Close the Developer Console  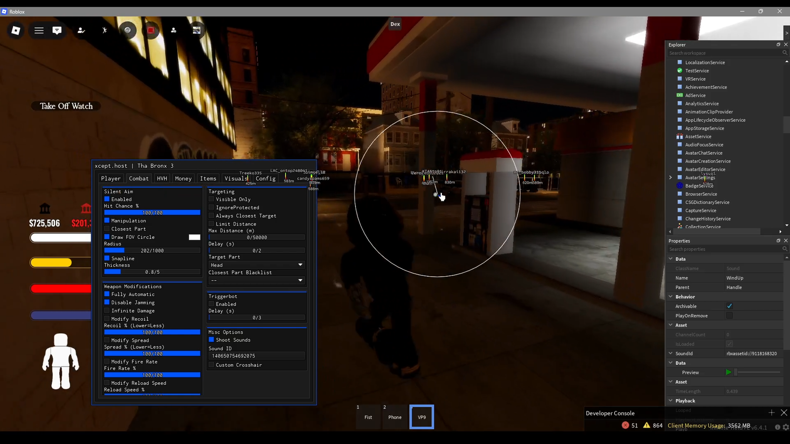784,412
